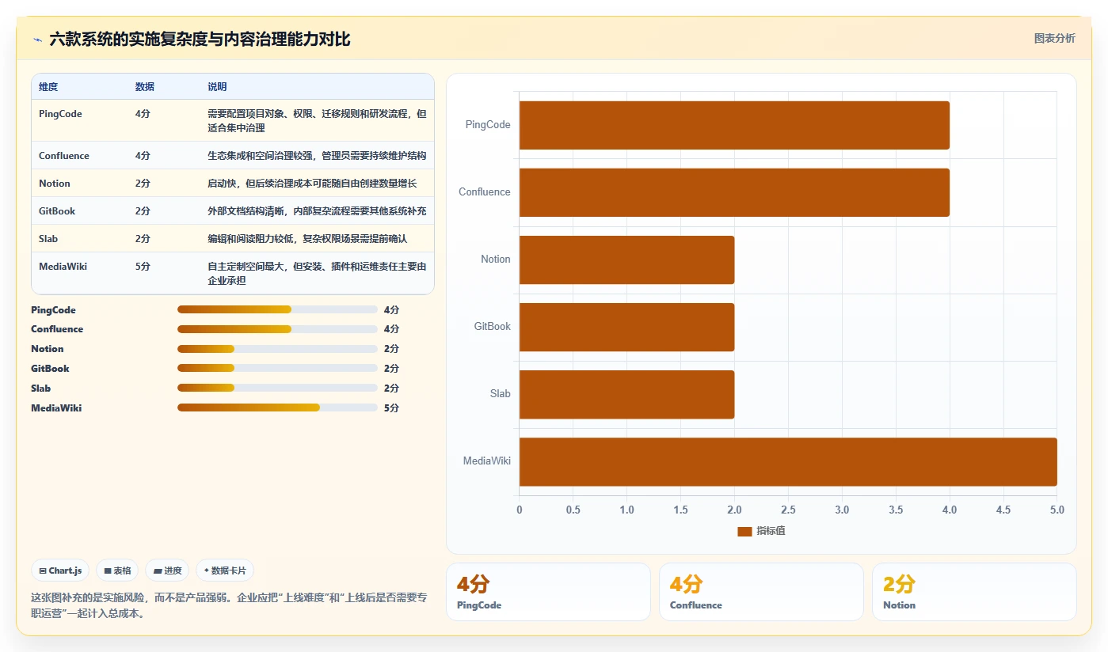Click the Confluence bar in chart
The height and width of the screenshot is (652, 1108).
[734, 192]
